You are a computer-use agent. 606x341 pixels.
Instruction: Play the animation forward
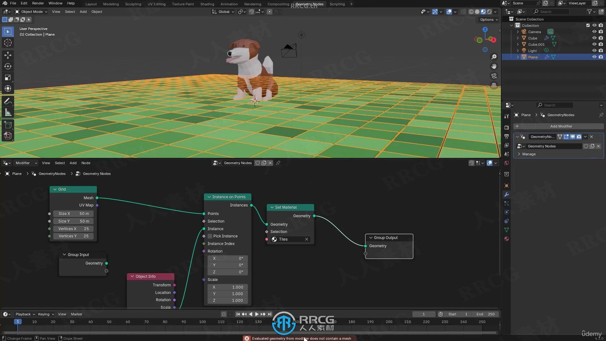[x=257, y=314]
